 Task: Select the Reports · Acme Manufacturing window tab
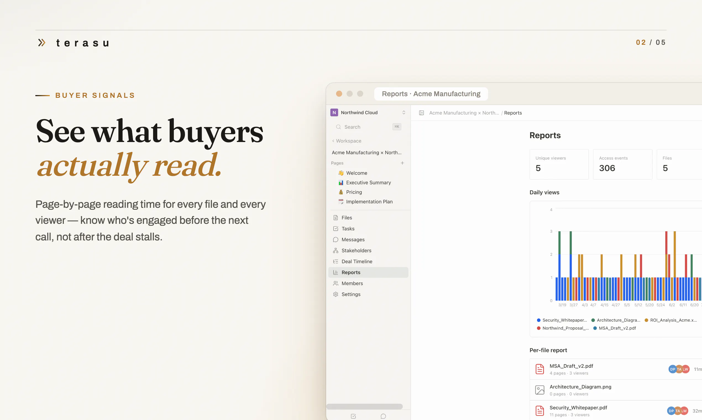(431, 94)
